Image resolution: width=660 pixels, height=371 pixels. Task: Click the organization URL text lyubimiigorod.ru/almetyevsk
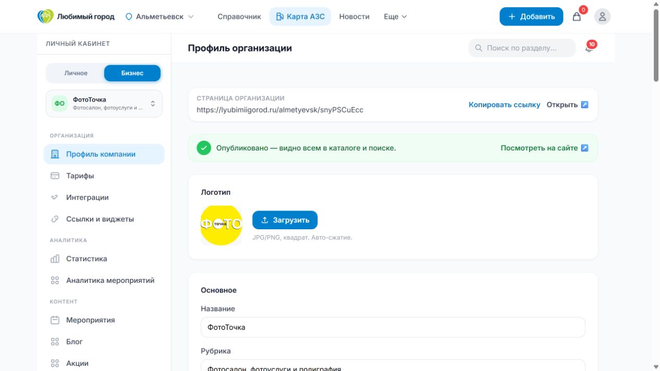(280, 110)
